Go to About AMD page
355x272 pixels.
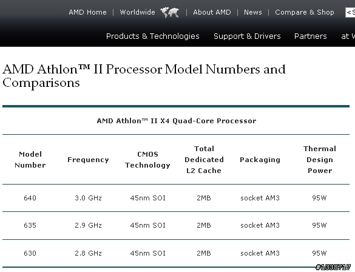[x=212, y=12]
